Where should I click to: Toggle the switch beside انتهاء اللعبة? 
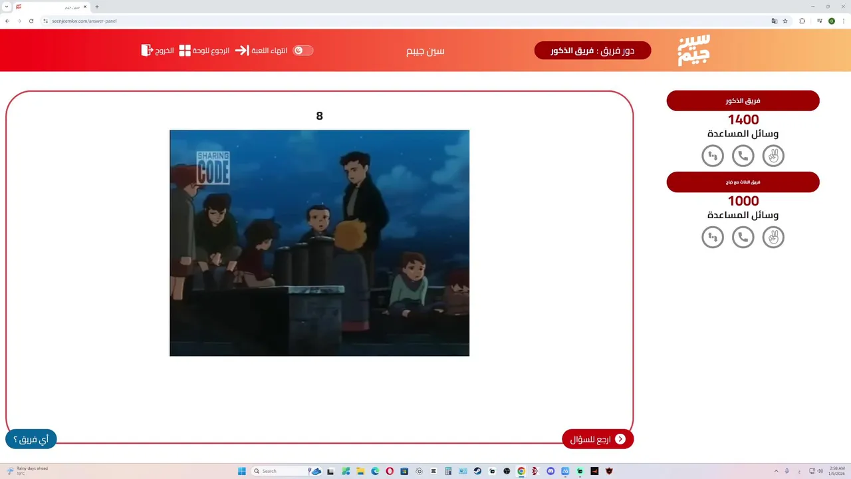pyautogui.click(x=303, y=51)
